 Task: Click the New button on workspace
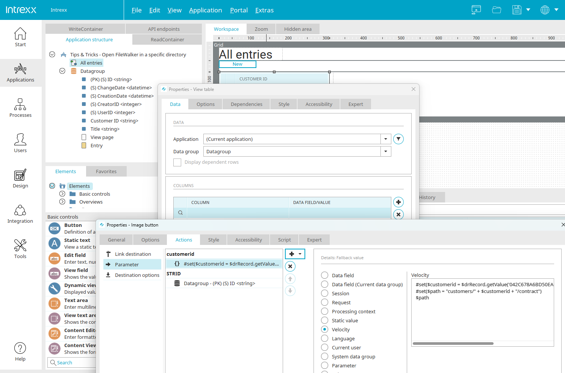(238, 64)
